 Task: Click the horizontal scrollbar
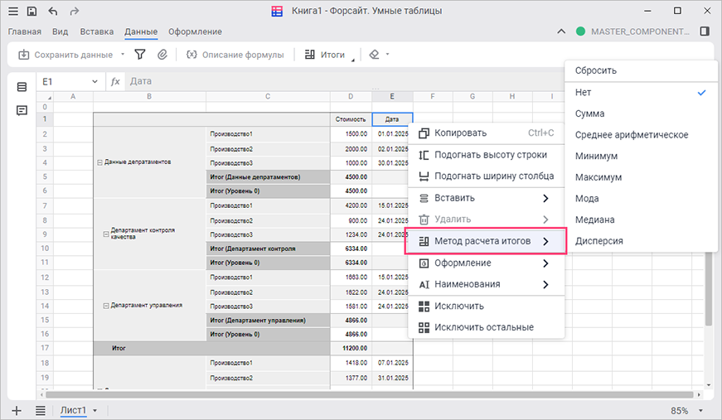click(369, 394)
